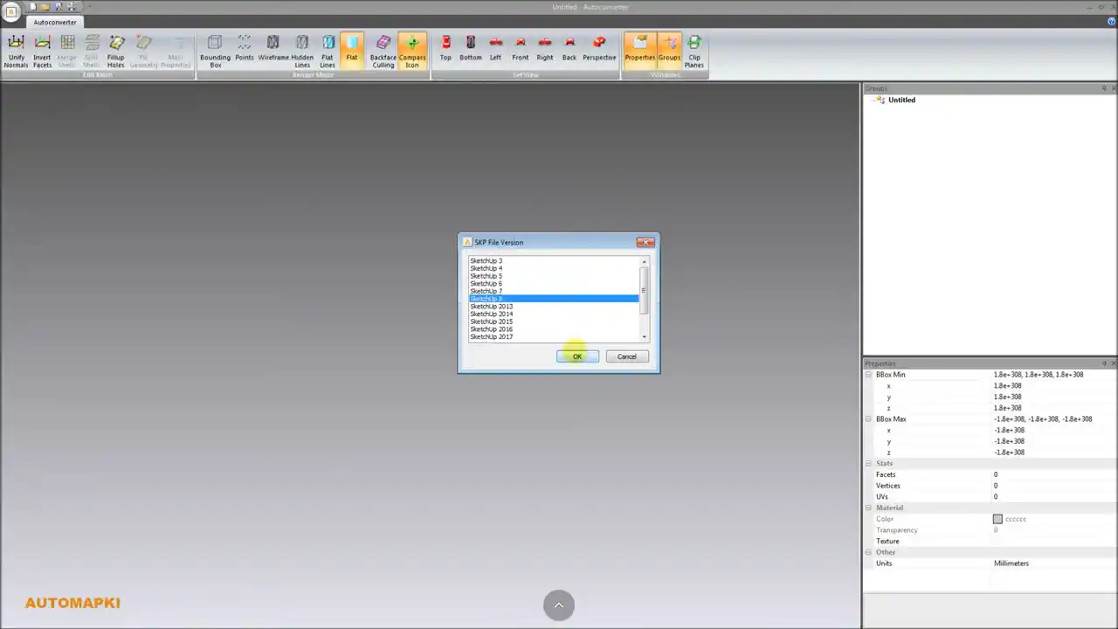Cancel the SKP File Version dialog
Image resolution: width=1118 pixels, height=629 pixels.
[626, 356]
